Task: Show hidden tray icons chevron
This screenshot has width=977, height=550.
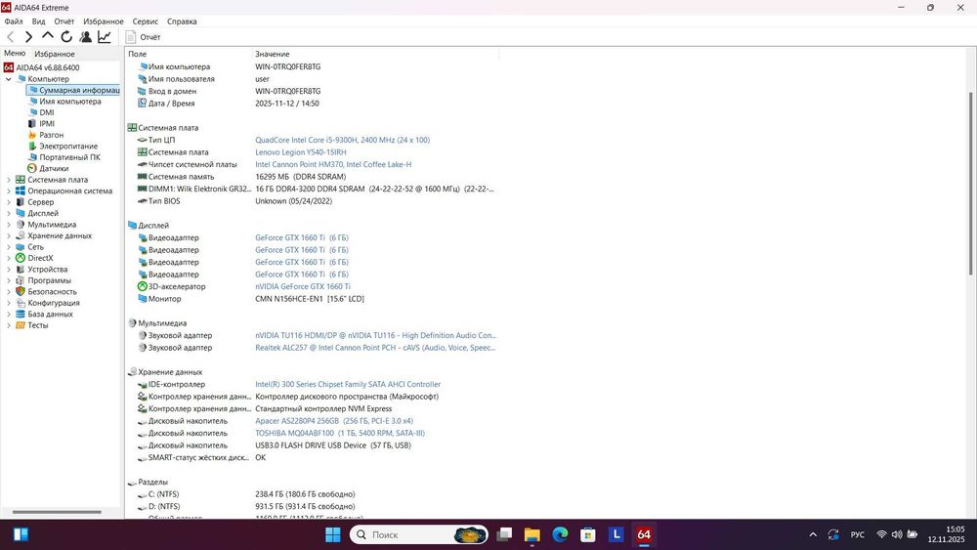Action: 813,535
